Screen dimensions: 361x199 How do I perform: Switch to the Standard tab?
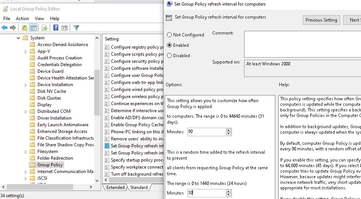[x=139, y=187]
